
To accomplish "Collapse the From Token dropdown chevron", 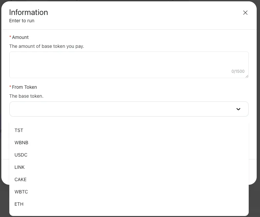I will click(x=238, y=109).
